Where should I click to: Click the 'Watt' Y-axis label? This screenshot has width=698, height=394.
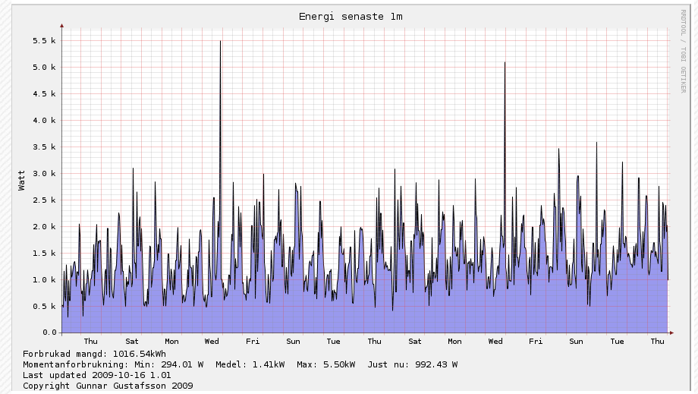coord(22,180)
